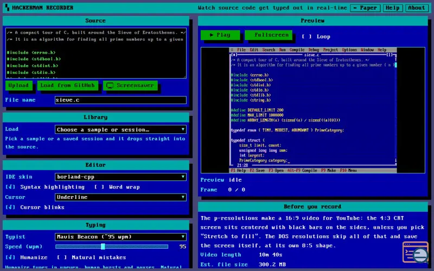Screen dimensions: 434x271
Task: Click the 21:28 cursor position in preview
Action: coord(242,165)
